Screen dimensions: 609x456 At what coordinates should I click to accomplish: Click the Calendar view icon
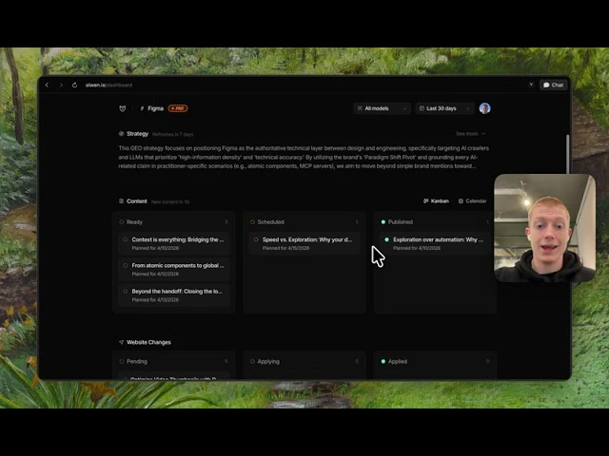(461, 201)
